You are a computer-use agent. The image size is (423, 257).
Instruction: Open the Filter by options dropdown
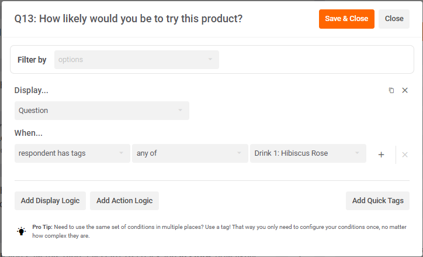click(x=137, y=60)
